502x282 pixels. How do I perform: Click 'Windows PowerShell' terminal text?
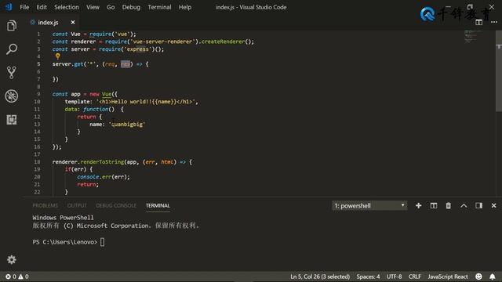63,218
